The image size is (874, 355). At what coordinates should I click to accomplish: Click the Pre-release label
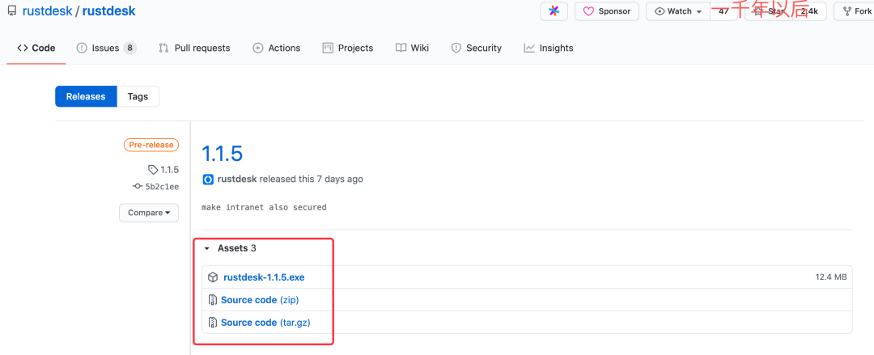coord(151,145)
